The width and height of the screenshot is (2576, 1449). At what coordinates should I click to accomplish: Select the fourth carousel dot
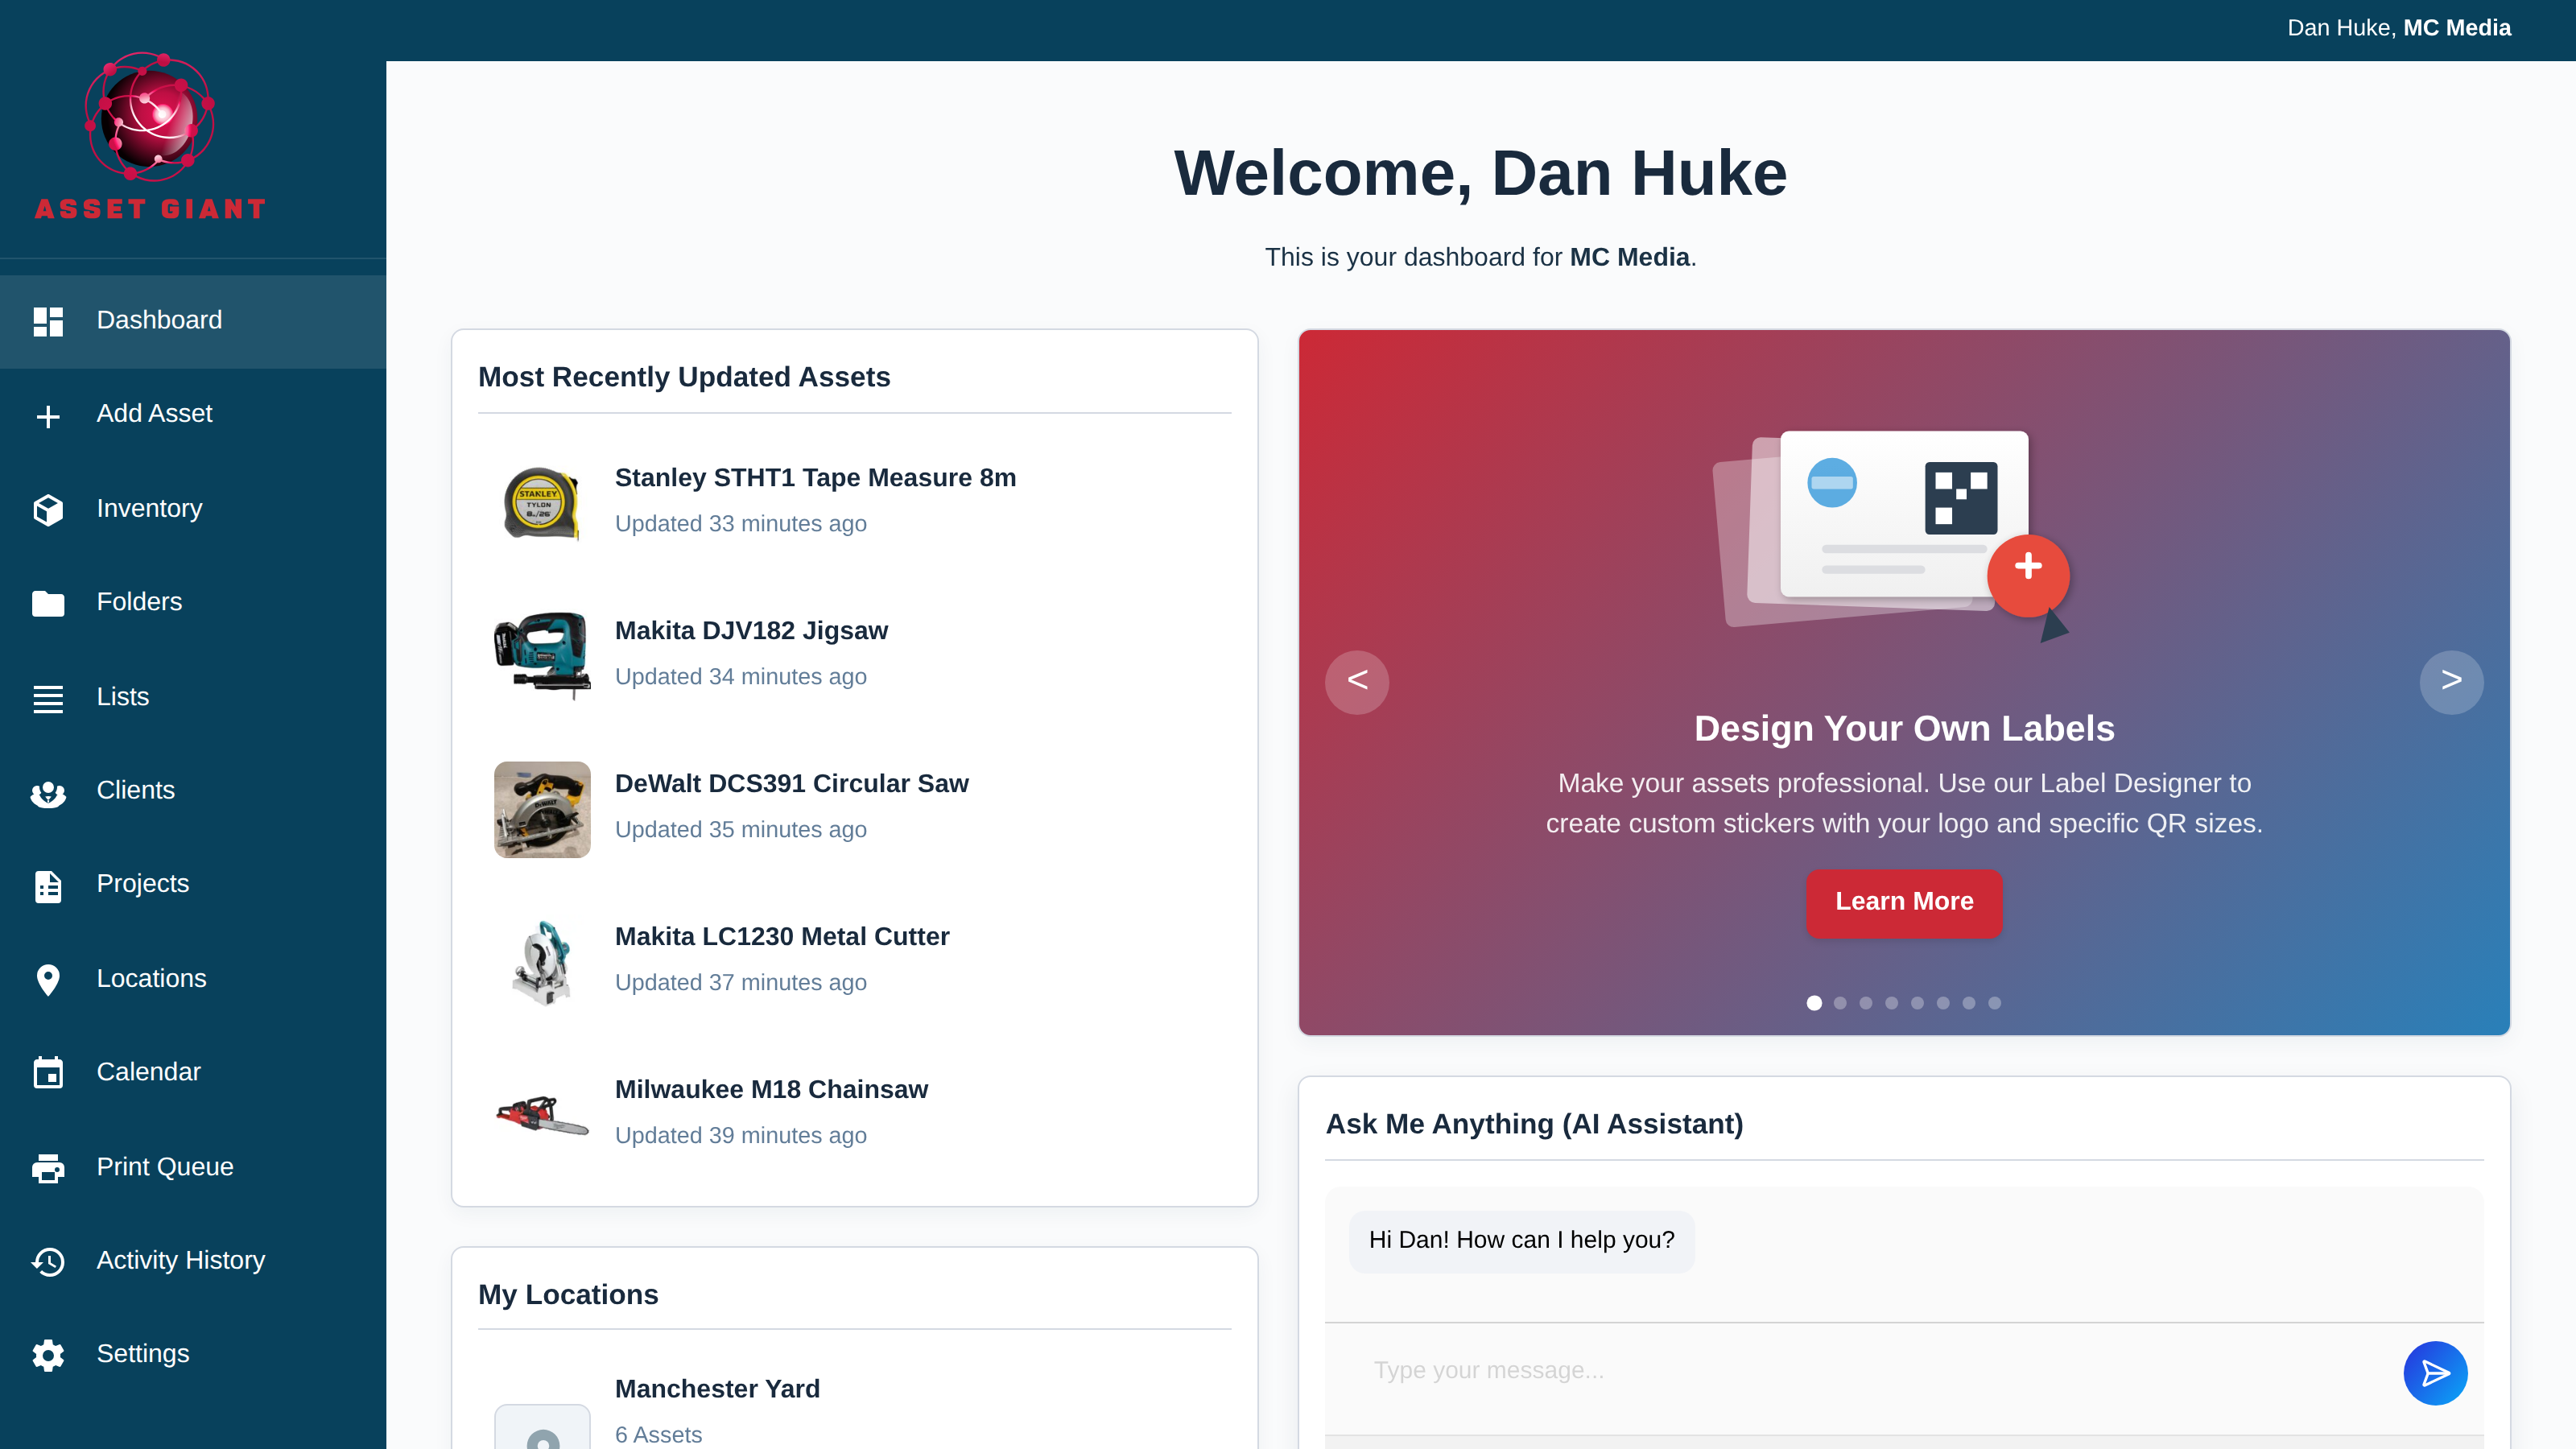[x=1892, y=1003]
